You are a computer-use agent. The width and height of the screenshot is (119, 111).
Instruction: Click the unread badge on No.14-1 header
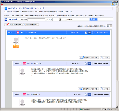tap(24, 94)
